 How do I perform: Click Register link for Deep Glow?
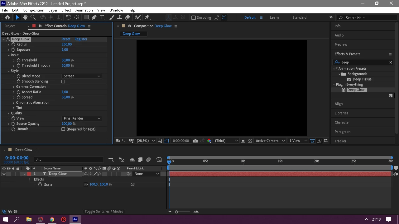pos(81,39)
